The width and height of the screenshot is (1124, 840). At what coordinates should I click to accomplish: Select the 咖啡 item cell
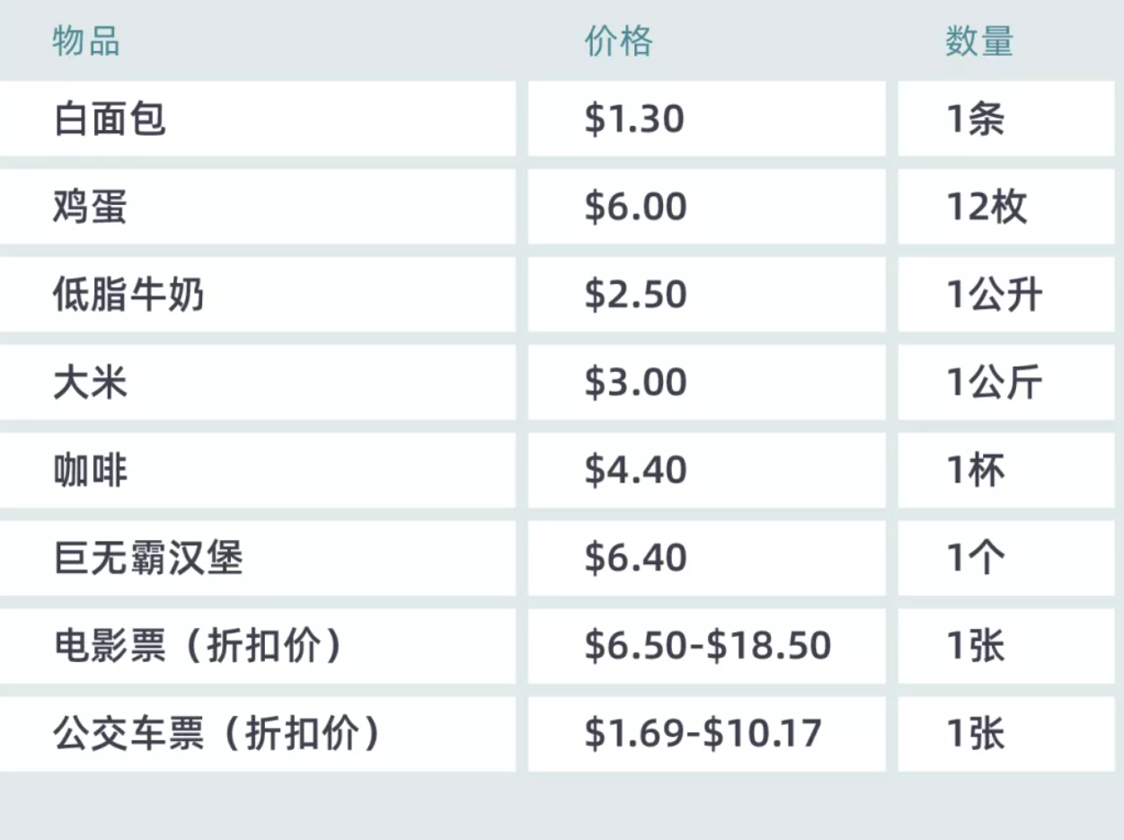click(x=90, y=470)
